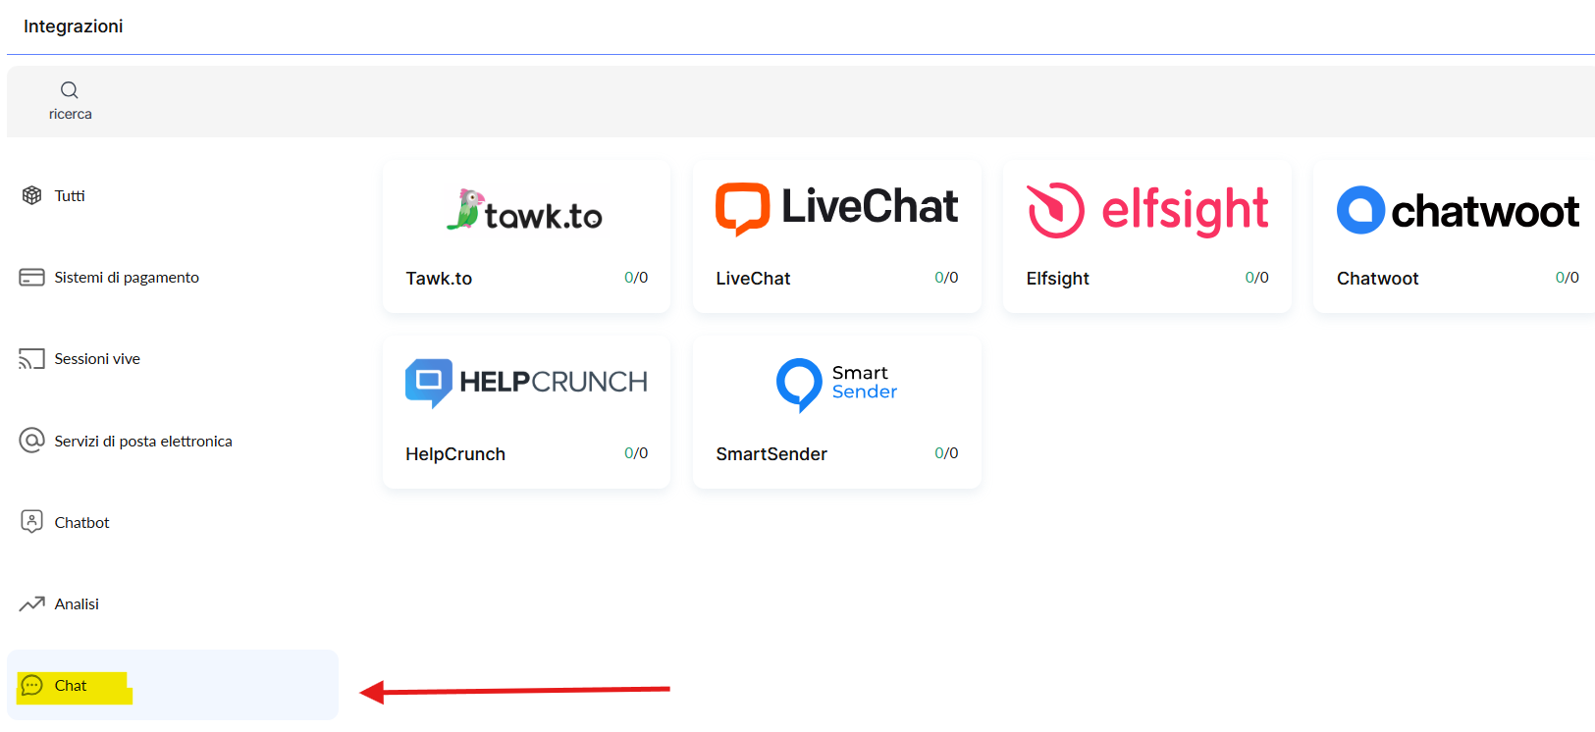Open the Chatwoot integration card
The height and width of the screenshot is (732, 1595).
pyautogui.click(x=1455, y=236)
